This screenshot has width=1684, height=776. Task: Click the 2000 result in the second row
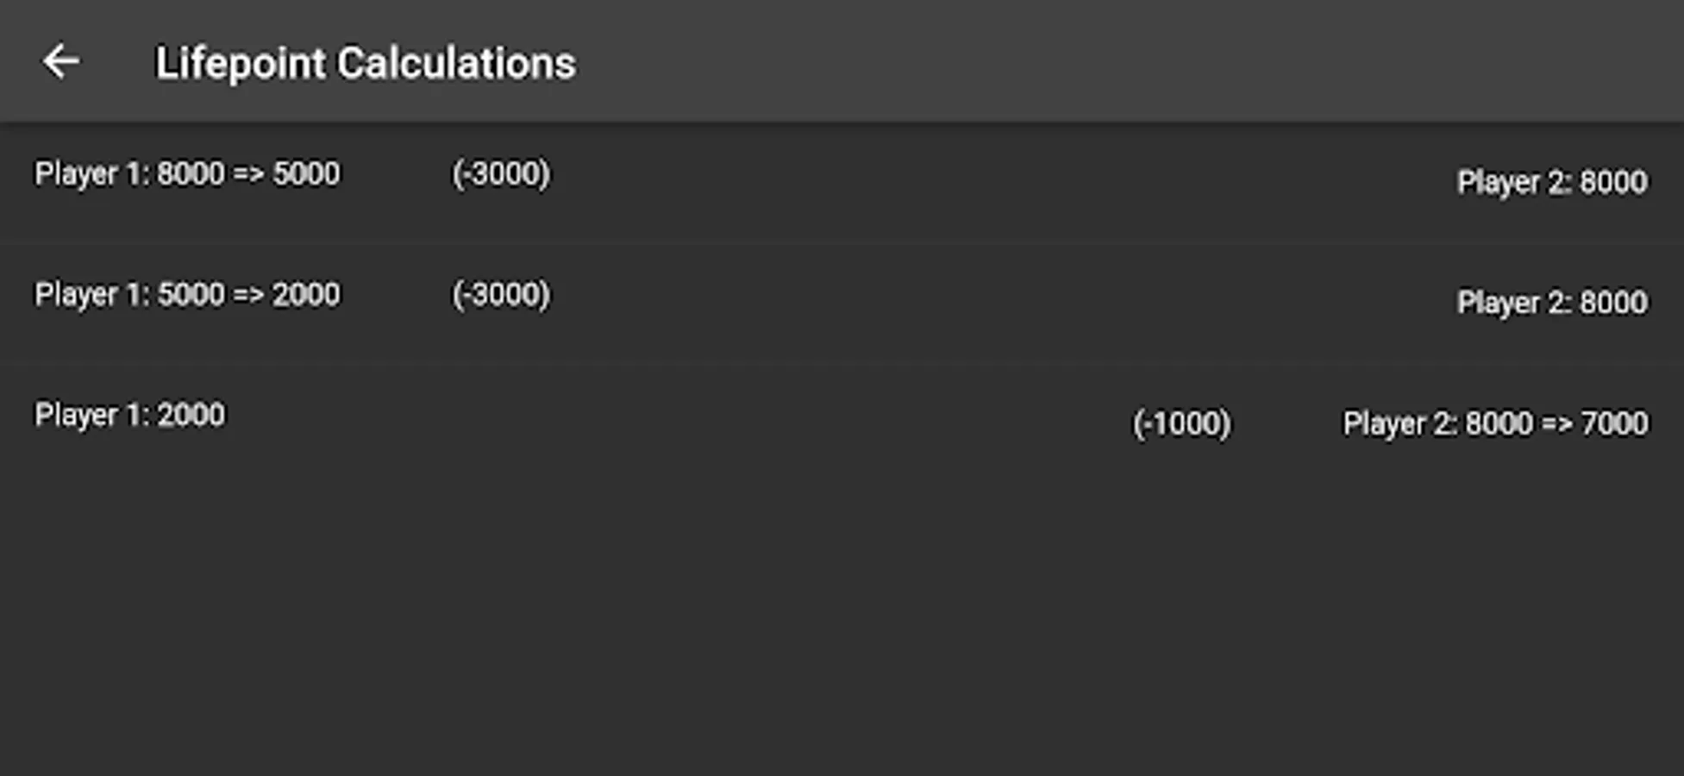[x=306, y=295]
